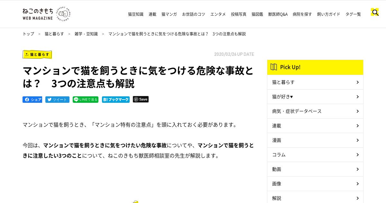Open 猫と暮らす in Pick Up! sidebar
The width and height of the screenshot is (386, 203).
click(315, 82)
